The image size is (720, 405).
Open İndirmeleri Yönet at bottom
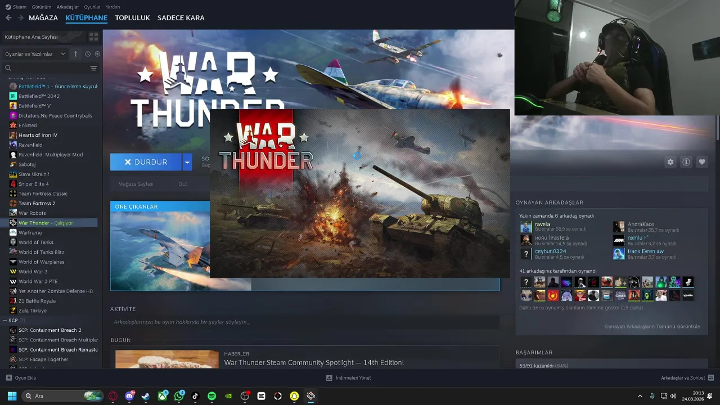click(x=349, y=377)
